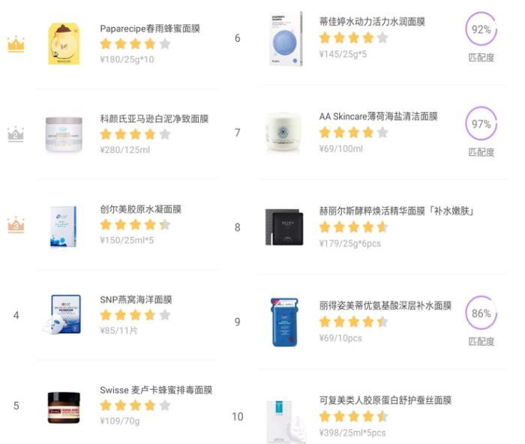Image resolution: width=525 pixels, height=444 pixels.
Task: Open the 科颜氏亚马逊白泥净致面膜 link
Action: click(x=154, y=118)
